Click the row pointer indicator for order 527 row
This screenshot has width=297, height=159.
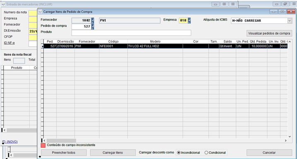(x=42, y=46)
